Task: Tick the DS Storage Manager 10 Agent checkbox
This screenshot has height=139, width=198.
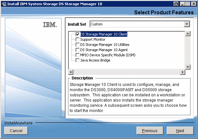Action: point(78,50)
